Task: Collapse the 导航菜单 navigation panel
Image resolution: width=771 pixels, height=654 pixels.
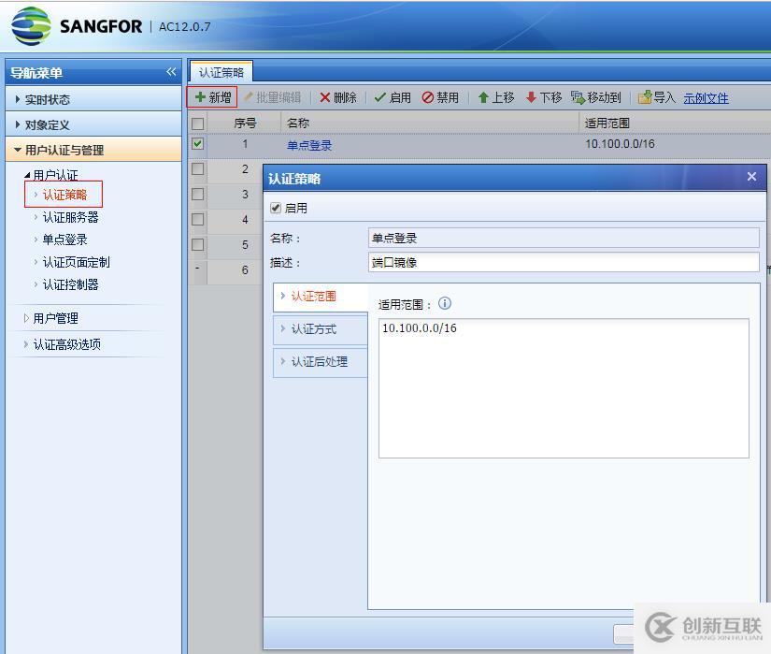Action: (x=171, y=71)
